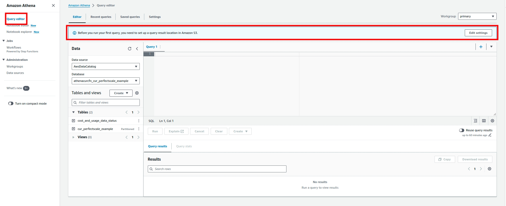Click the format query icon in status bar

pyautogui.click(x=475, y=121)
